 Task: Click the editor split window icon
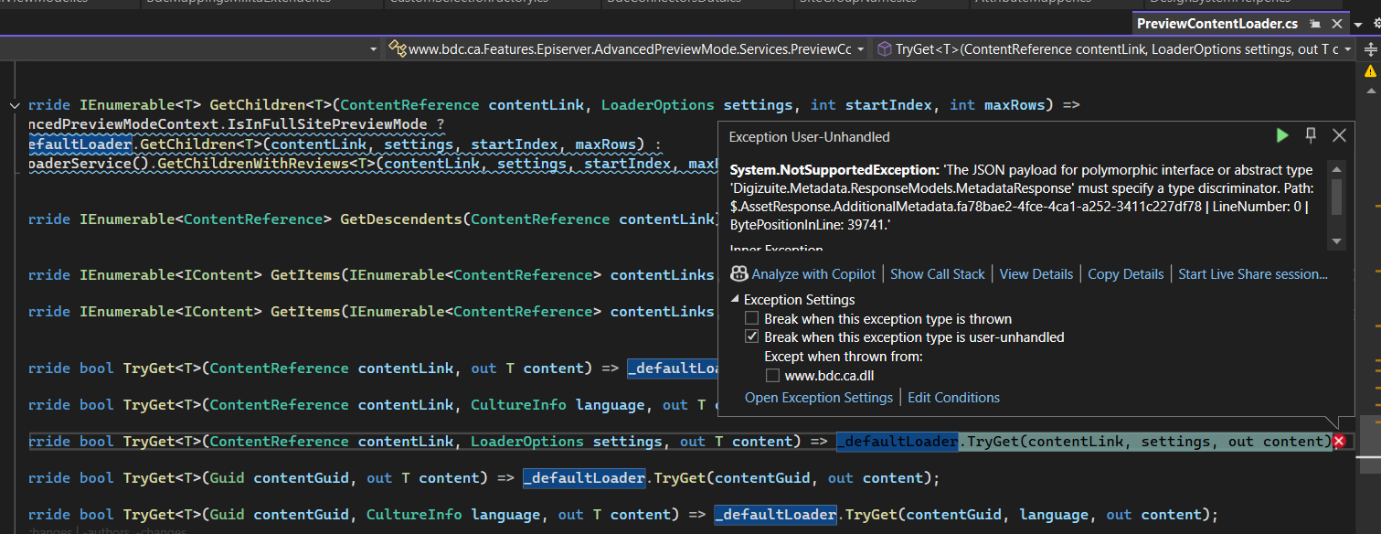click(x=1369, y=48)
